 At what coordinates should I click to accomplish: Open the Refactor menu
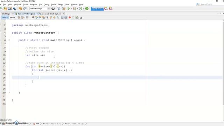point(34,5)
